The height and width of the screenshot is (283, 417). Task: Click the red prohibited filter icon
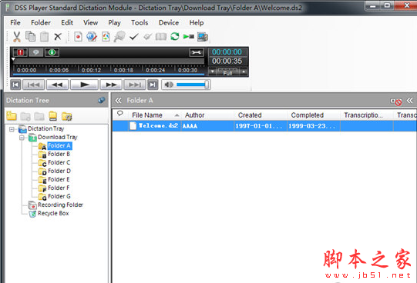click(396, 102)
